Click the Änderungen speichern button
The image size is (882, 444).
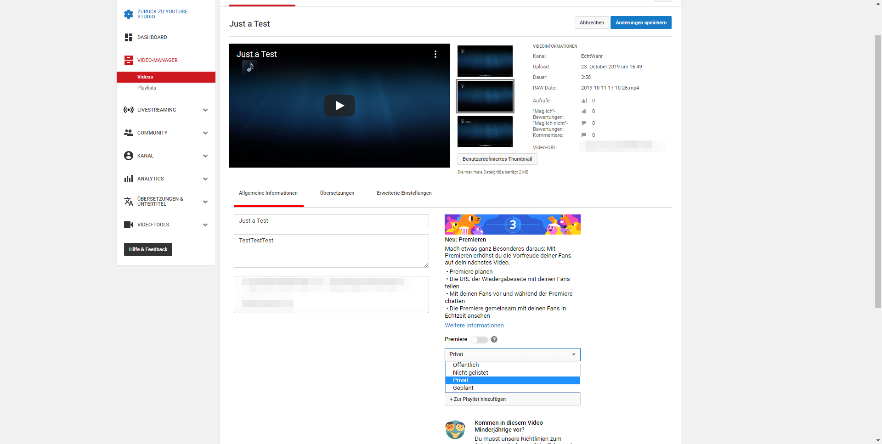coord(640,22)
